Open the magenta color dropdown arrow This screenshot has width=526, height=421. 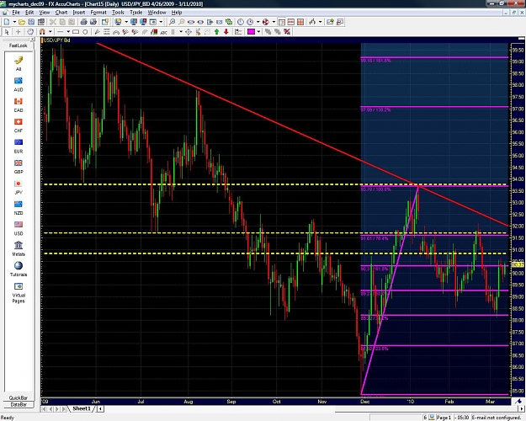tap(258, 31)
